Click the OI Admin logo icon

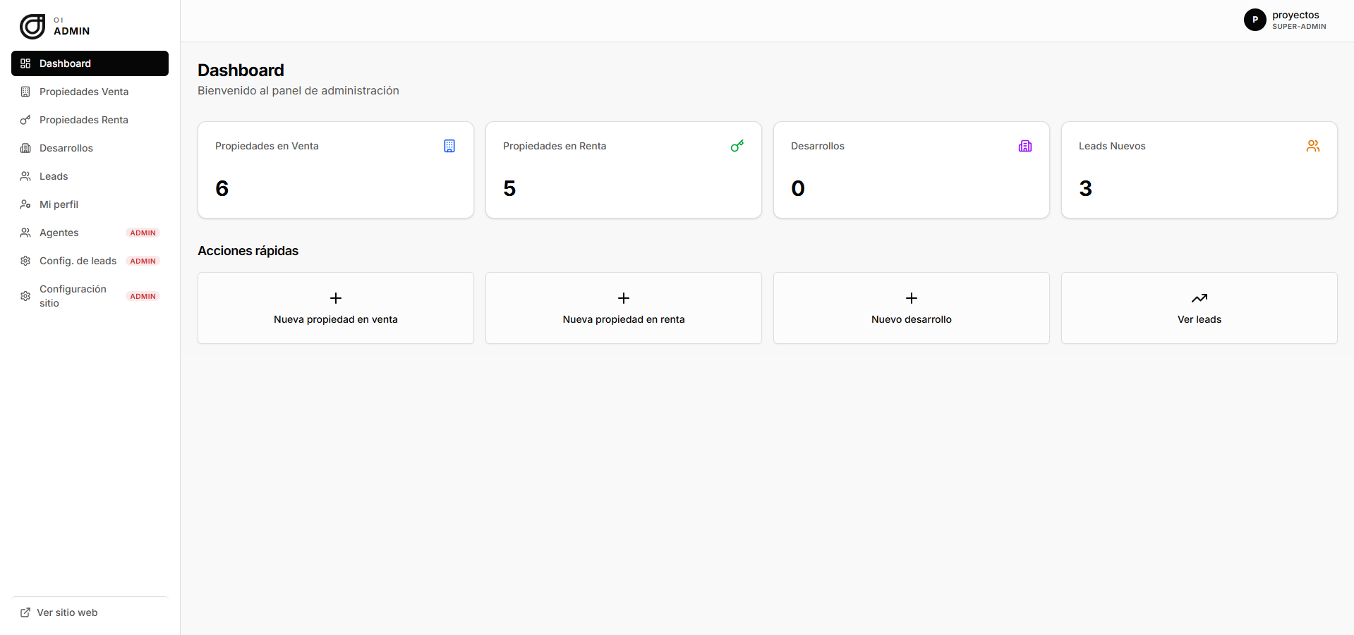coord(32,26)
